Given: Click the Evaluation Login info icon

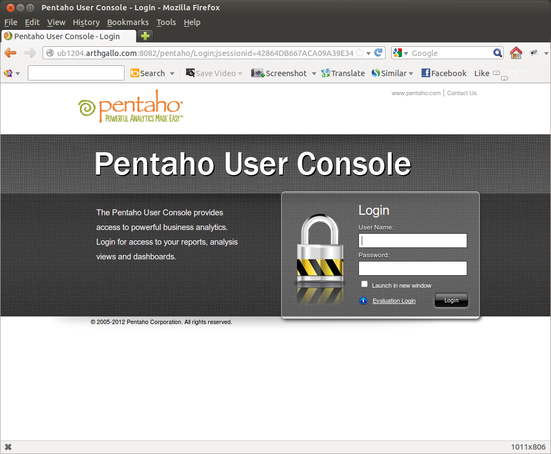Looking at the screenshot, I should point(363,301).
